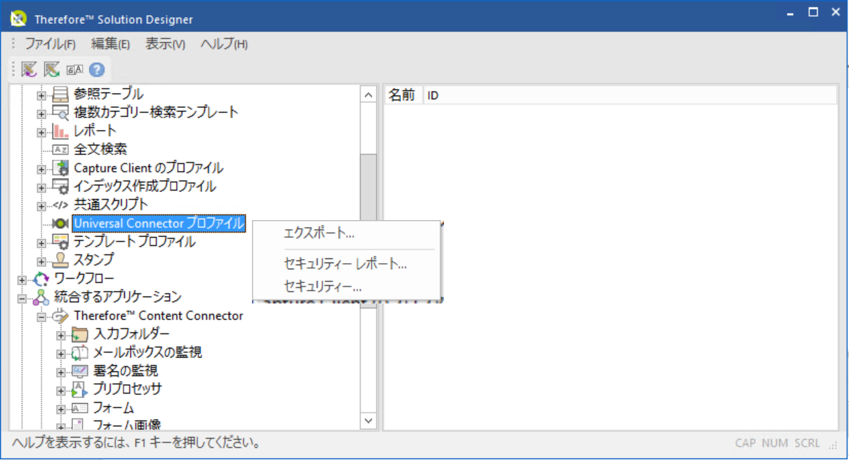Expand the スタンプ node

41,261
